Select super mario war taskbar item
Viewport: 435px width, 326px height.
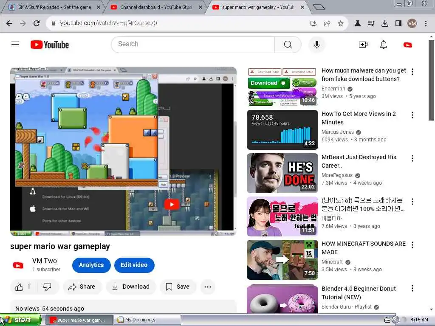point(79,320)
